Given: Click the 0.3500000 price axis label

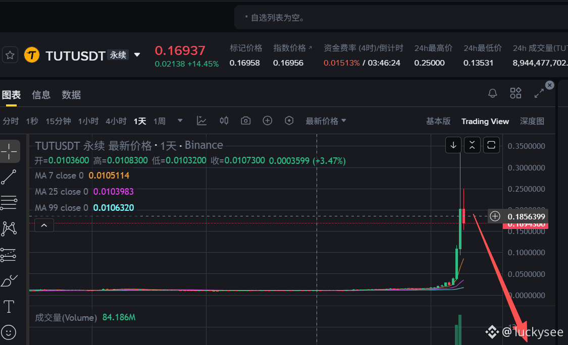Looking at the screenshot, I should pyautogui.click(x=526, y=146).
